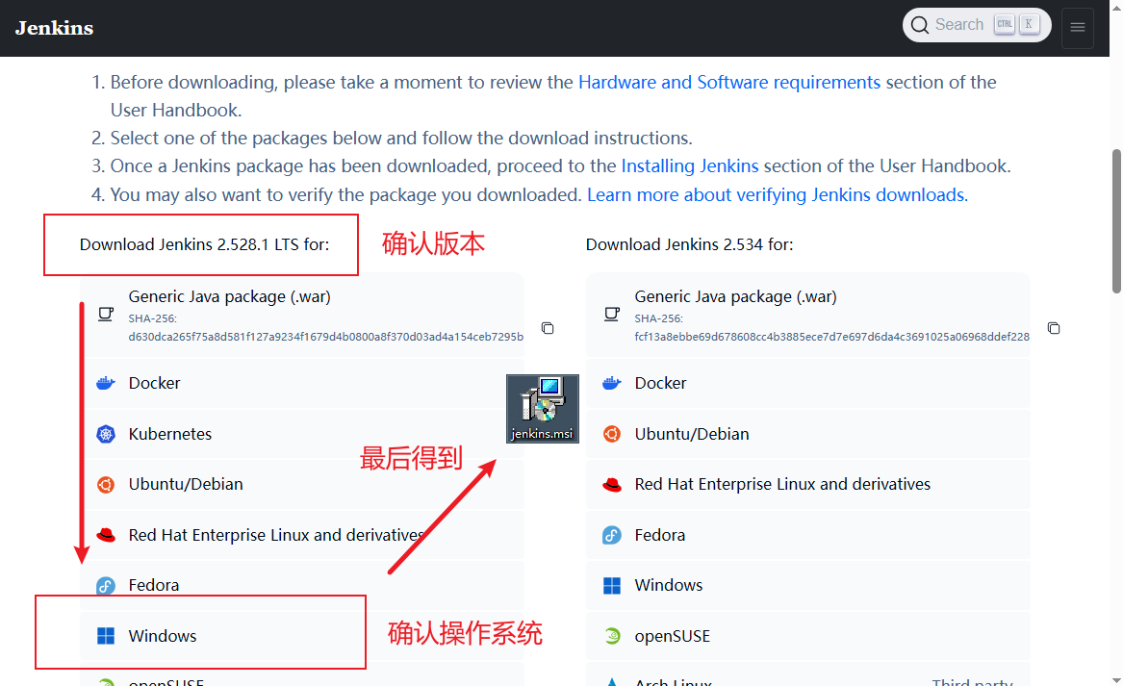1123x686 pixels.
Task: Click Fedora icon in LTS column
Action: (106, 586)
